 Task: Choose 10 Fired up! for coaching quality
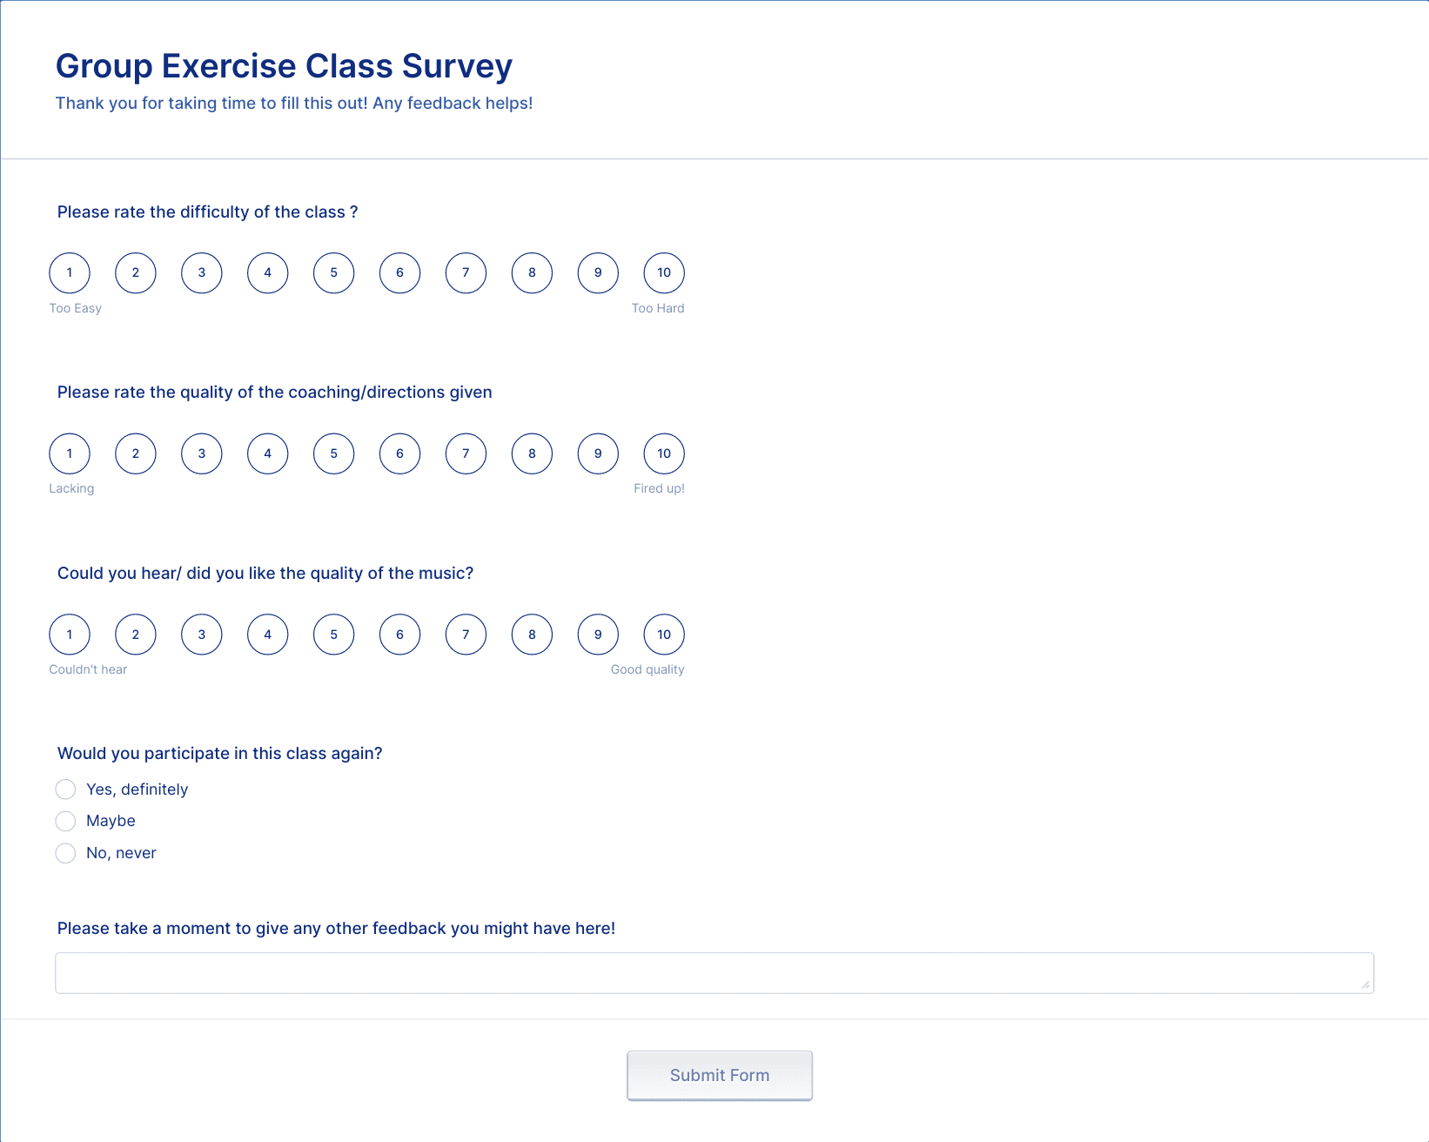pos(664,453)
